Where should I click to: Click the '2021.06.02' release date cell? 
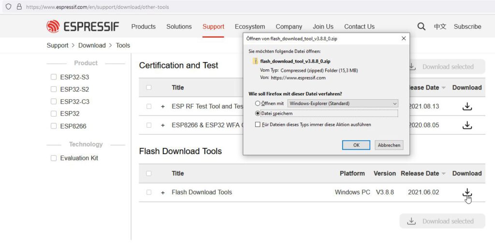(x=423, y=192)
